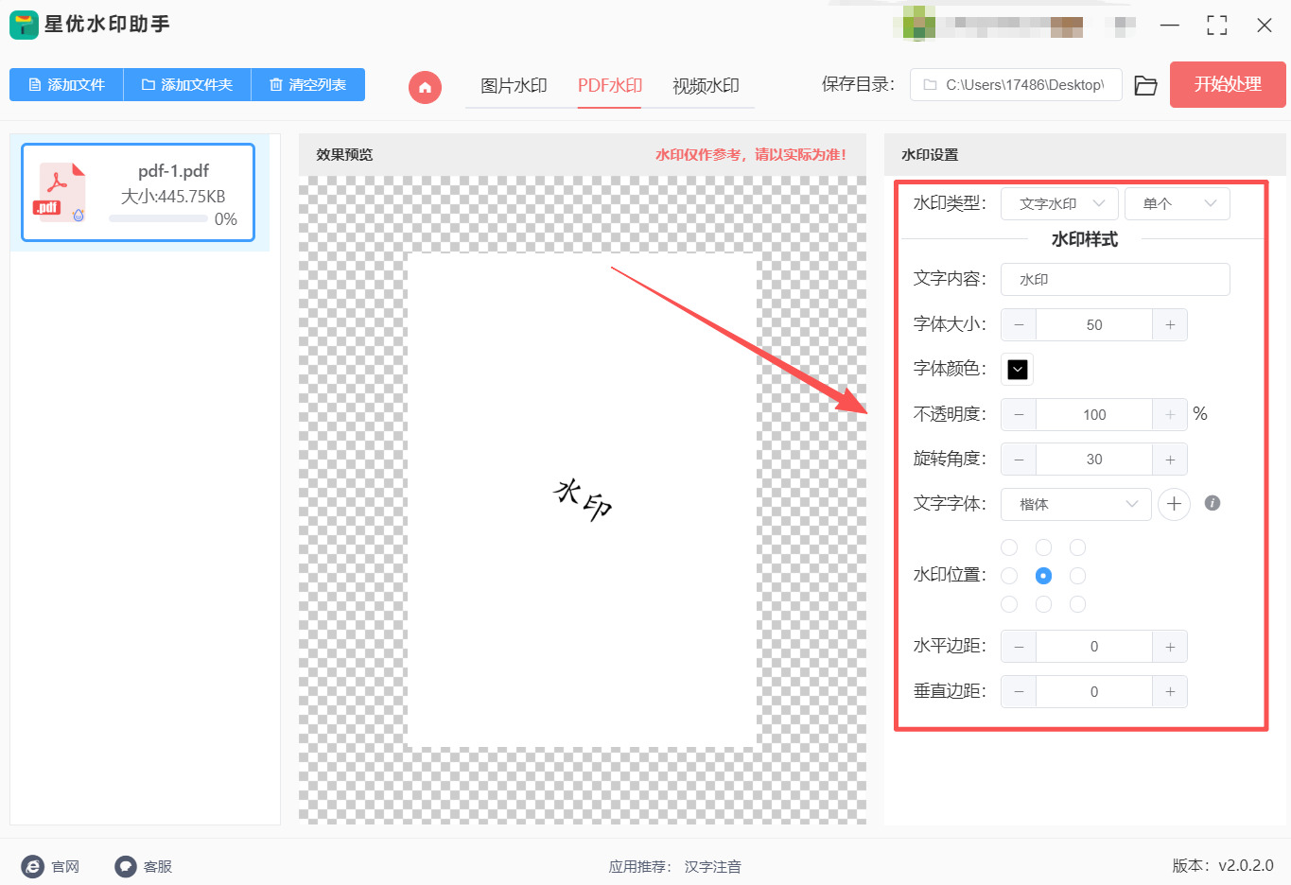The width and height of the screenshot is (1291, 885).
Task: Click the user avatar in title bar
Action: pyautogui.click(x=918, y=24)
